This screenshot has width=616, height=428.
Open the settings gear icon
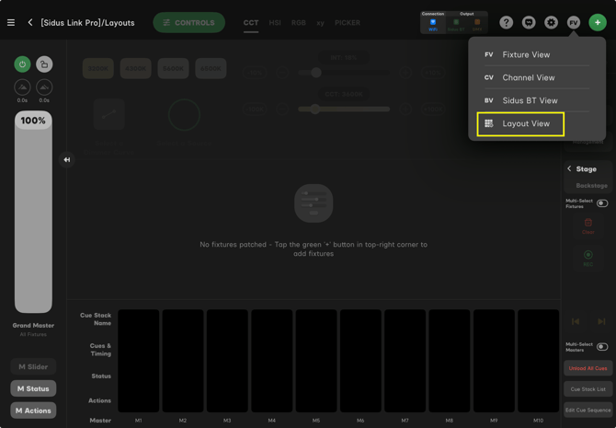(x=551, y=23)
